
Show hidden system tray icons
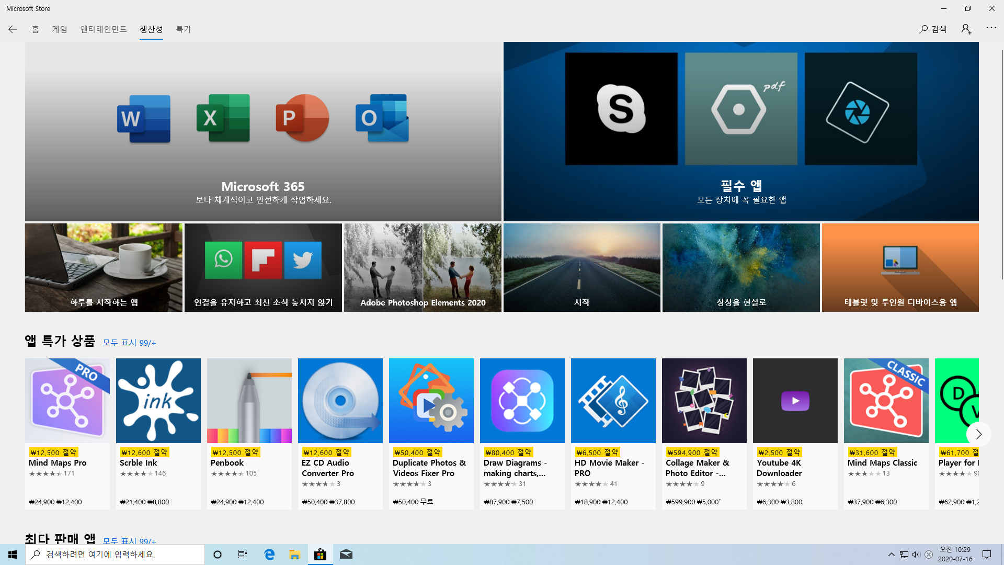point(891,555)
